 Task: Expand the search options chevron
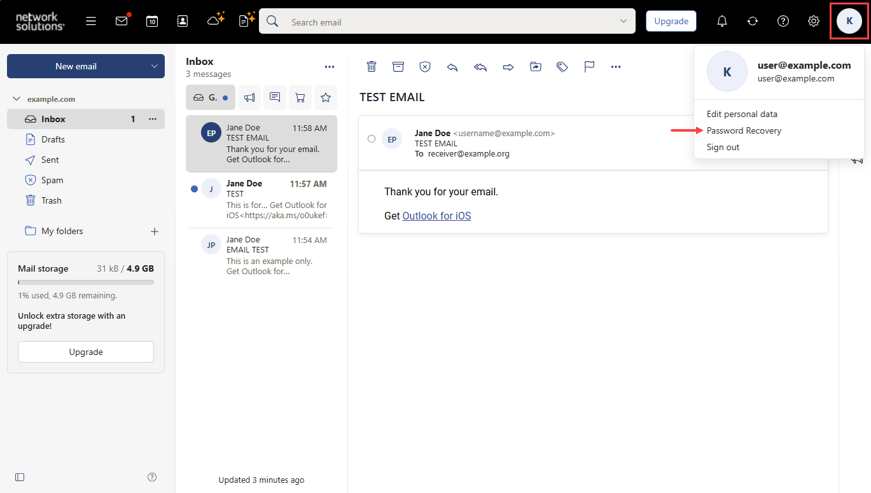coord(624,21)
